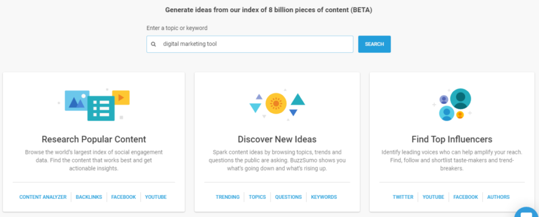Click the search magnifier icon in field
539x217 pixels.
[x=154, y=45]
